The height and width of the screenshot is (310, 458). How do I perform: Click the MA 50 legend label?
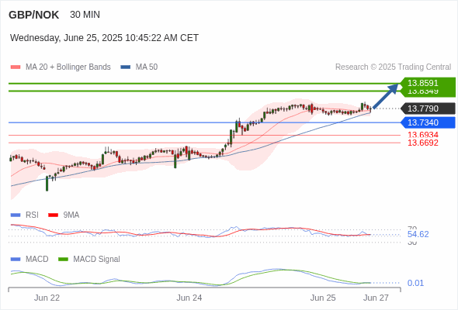[147, 67]
